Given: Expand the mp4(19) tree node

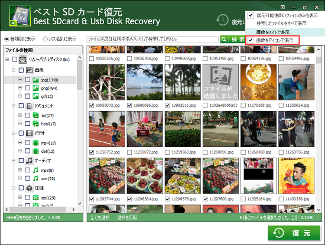Looking at the screenshot, I should pos(20,143).
